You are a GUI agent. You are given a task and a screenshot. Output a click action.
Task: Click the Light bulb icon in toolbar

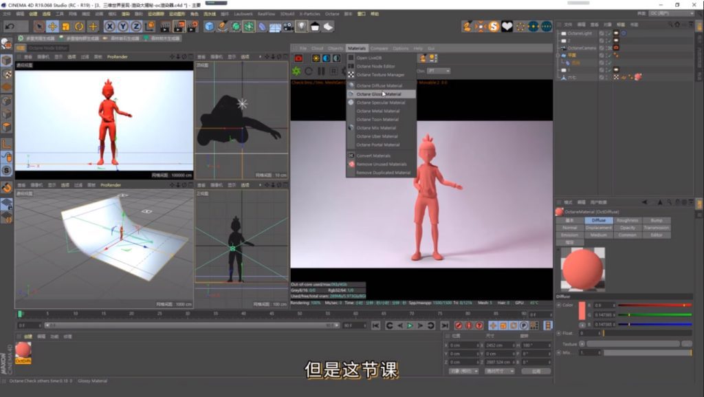coord(302,26)
